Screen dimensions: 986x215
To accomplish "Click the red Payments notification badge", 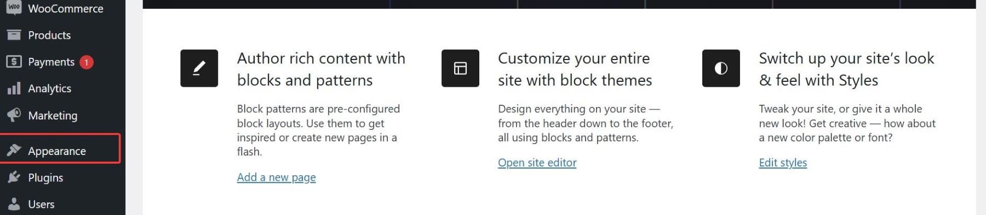I will [x=86, y=62].
